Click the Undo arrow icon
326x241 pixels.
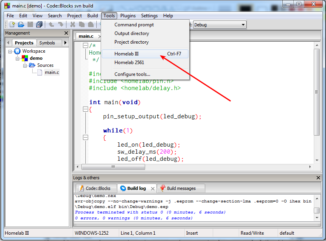[51, 25]
